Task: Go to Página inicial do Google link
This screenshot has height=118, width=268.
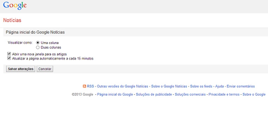Action: coord(115,94)
